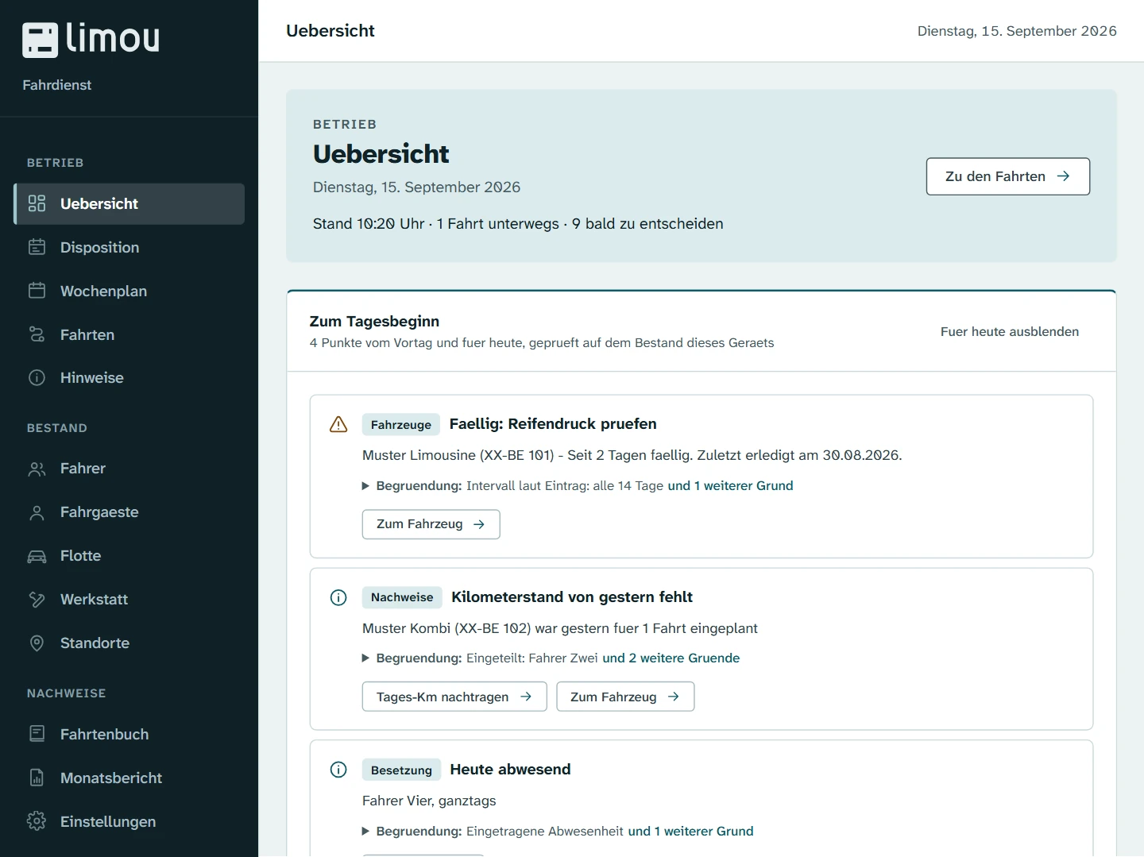Viewport: 1144px width, 857px height.
Task: Expand Begruendung on Kilometerstand fehlt card
Action: click(365, 658)
